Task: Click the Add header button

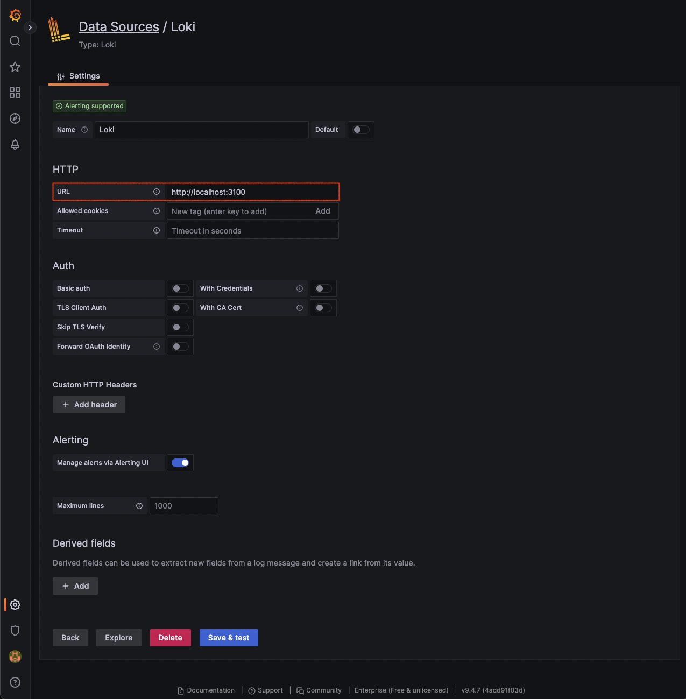Action: pos(89,405)
